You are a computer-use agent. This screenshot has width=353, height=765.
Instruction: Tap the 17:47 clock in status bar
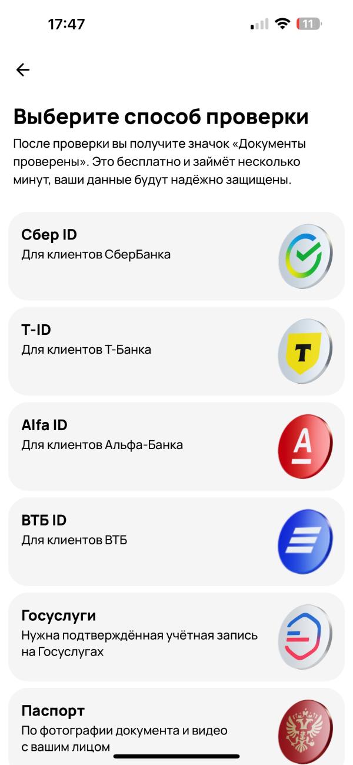click(66, 25)
